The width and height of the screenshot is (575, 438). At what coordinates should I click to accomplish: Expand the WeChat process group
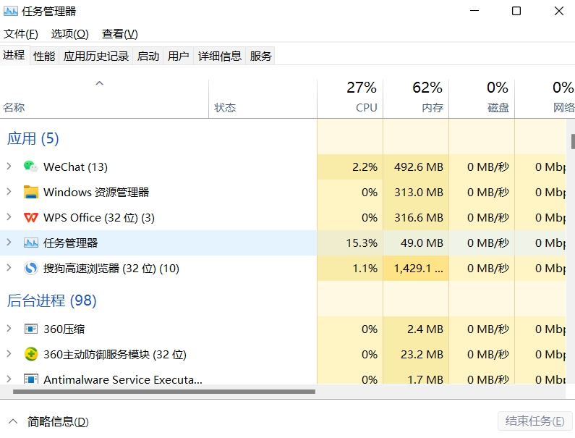[9, 167]
